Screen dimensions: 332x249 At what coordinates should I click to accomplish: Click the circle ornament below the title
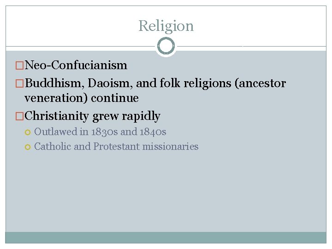click(x=166, y=46)
